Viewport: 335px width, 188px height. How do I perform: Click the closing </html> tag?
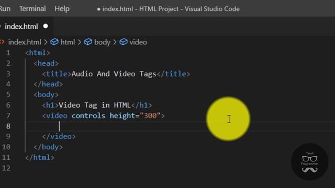pyautogui.click(x=40, y=158)
